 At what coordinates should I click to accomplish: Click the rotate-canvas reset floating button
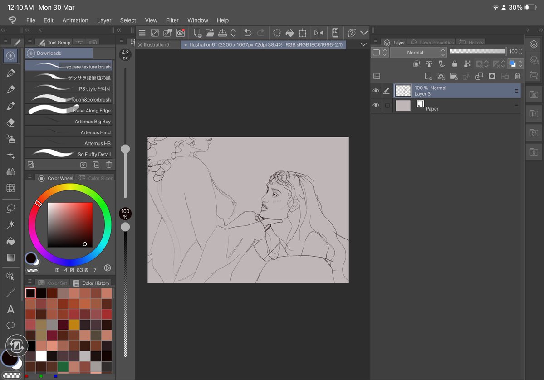tap(17, 346)
